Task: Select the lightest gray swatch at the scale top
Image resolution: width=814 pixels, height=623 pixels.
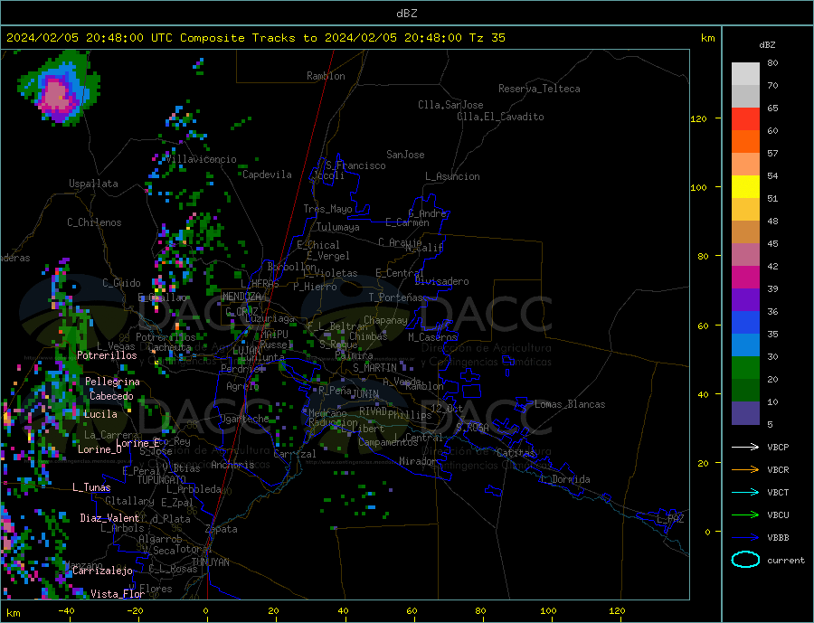Action: point(745,74)
